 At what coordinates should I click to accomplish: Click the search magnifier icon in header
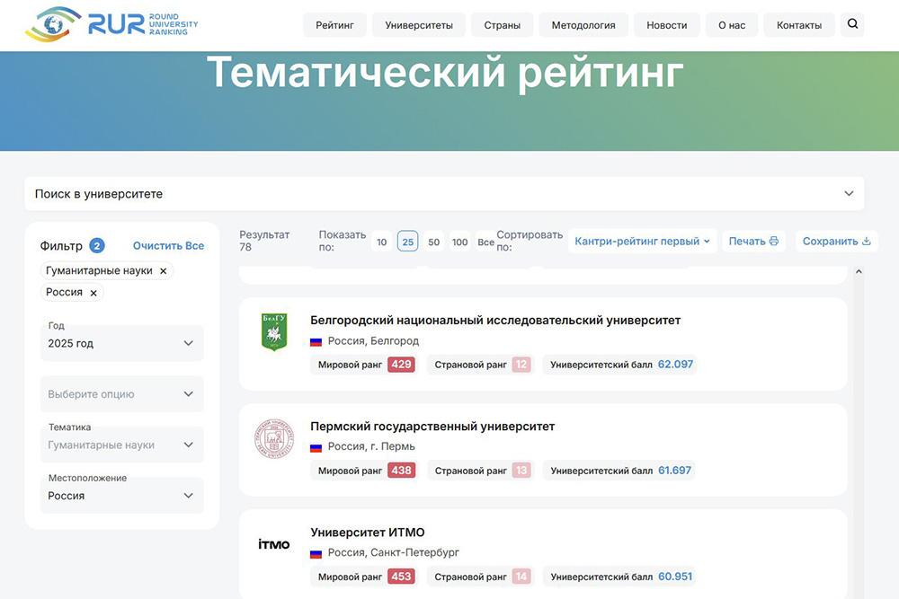tap(852, 24)
